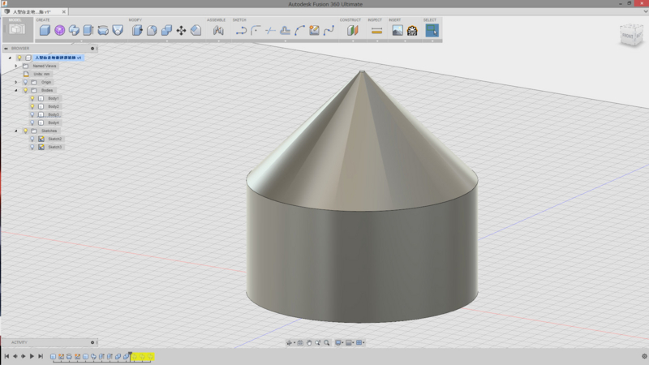Click the CREATE menu label
Image resolution: width=649 pixels, height=365 pixels.
point(43,19)
